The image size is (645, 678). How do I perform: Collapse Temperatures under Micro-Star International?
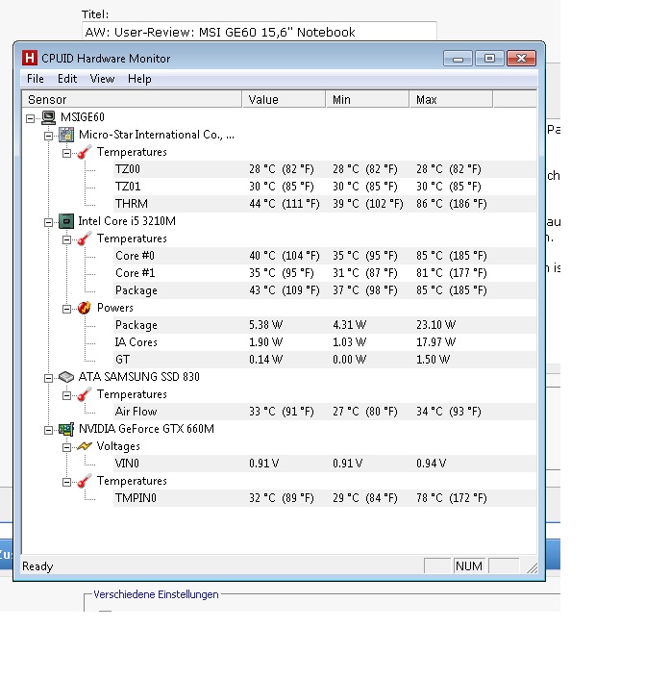coord(66,153)
